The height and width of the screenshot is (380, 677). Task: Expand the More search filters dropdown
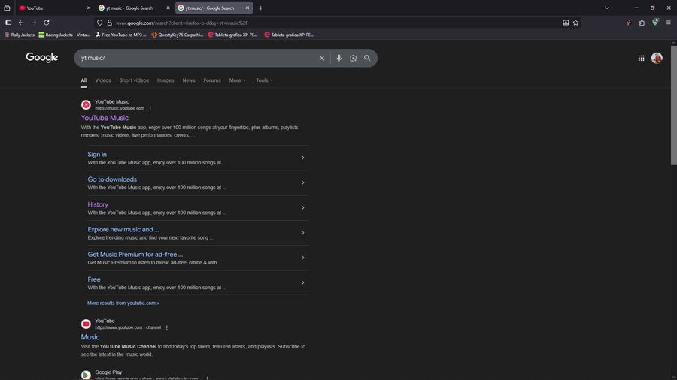pyautogui.click(x=238, y=80)
